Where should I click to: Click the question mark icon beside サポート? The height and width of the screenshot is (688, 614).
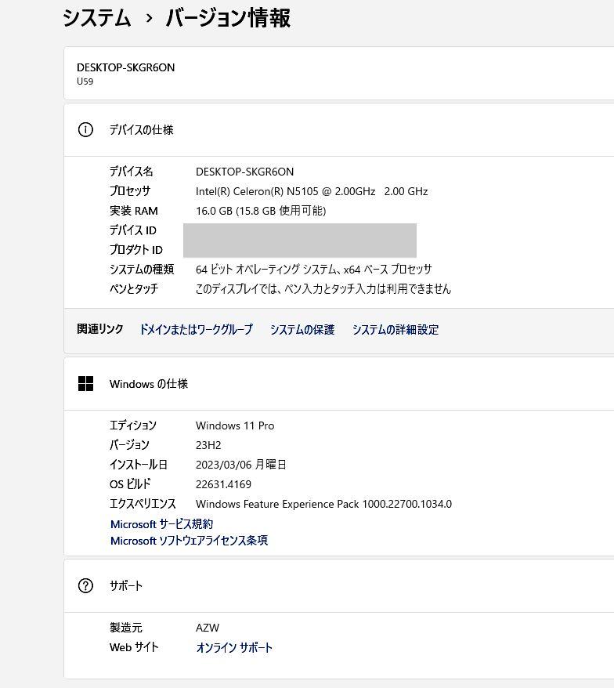pyautogui.click(x=85, y=586)
